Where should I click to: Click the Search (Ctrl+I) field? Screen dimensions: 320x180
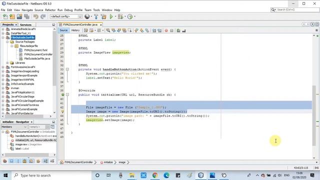pyautogui.click(x=295, y=9)
